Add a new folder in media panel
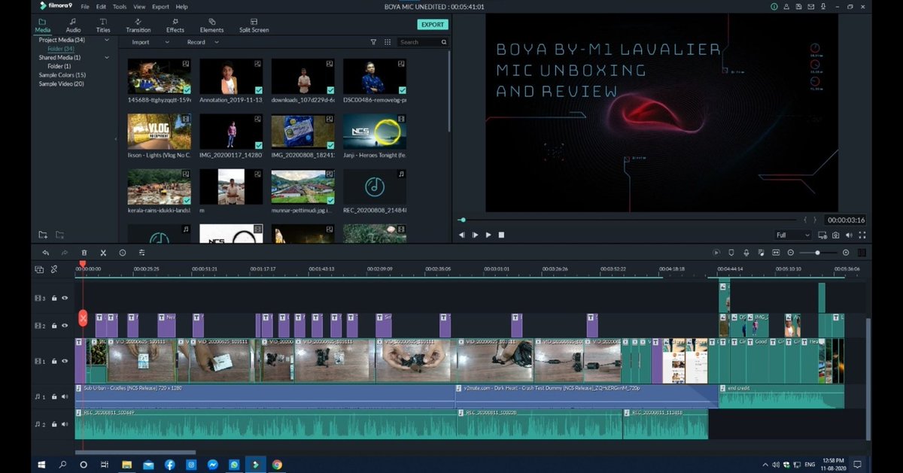 tap(43, 235)
